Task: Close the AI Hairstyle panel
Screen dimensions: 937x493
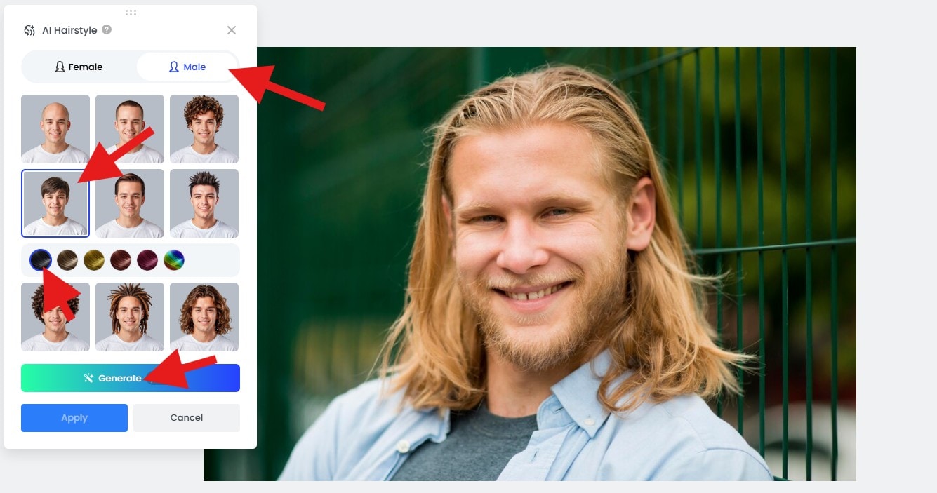Action: pyautogui.click(x=232, y=30)
